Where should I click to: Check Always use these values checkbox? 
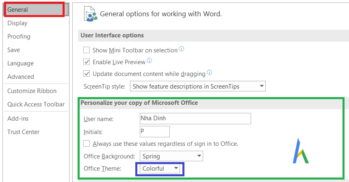[x=87, y=143]
